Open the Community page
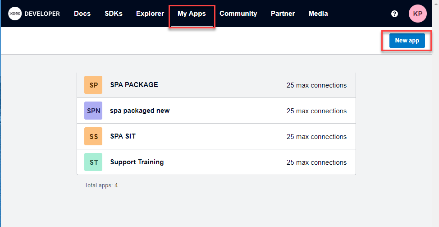This screenshot has width=439, height=227. 238,14
